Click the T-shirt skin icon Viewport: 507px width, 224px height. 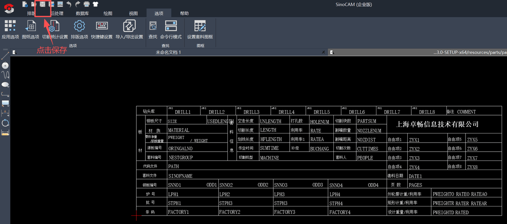click(x=95, y=4)
